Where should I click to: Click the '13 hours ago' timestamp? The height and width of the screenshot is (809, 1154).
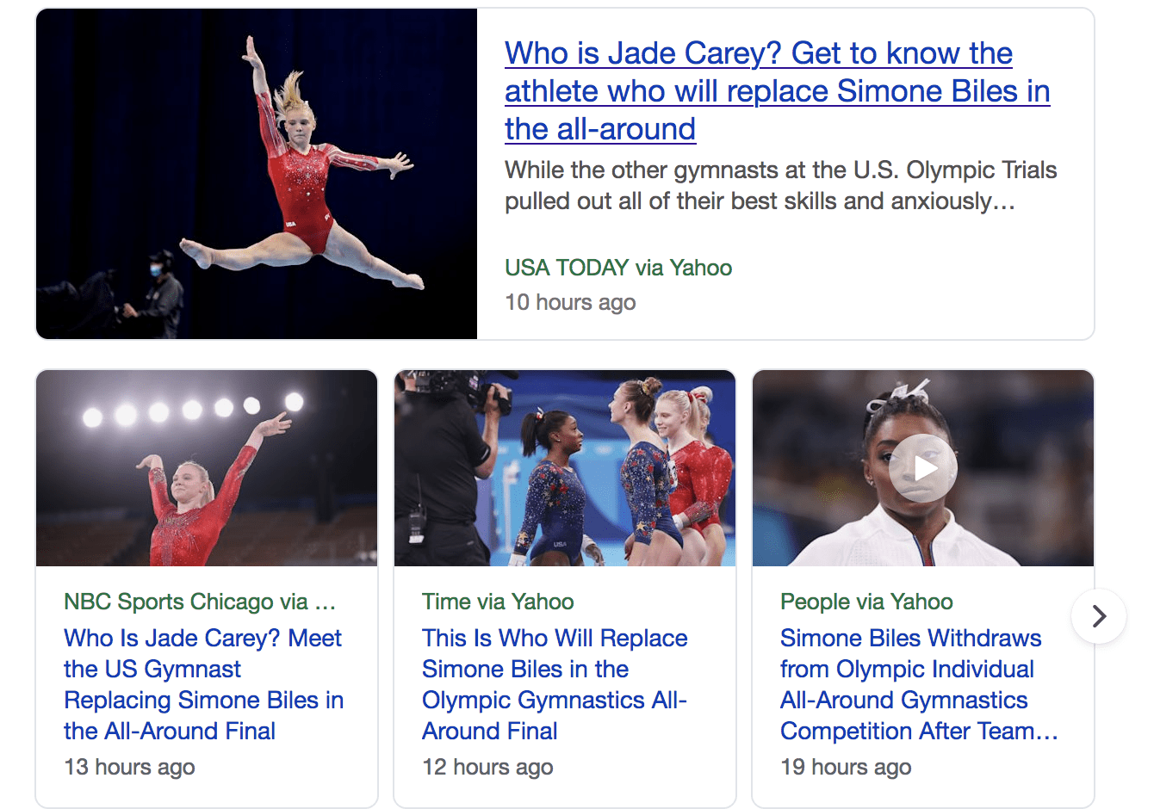tap(129, 767)
